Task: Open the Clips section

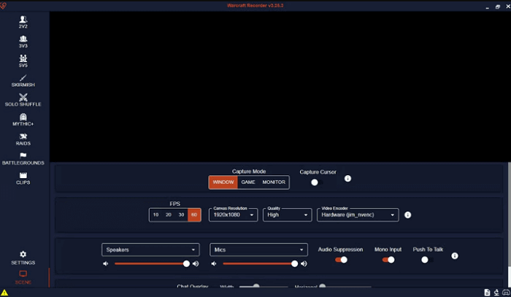Action: coord(23,178)
